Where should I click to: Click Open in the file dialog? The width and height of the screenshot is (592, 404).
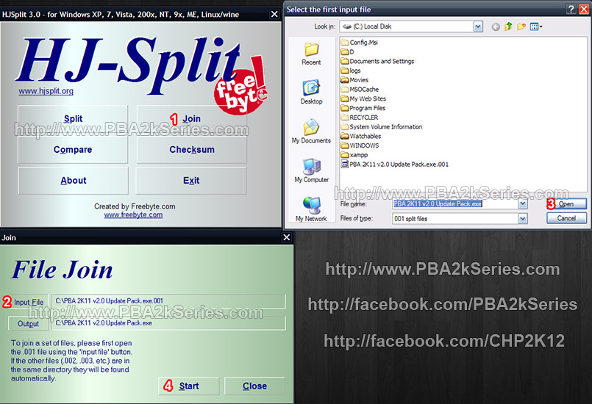[x=566, y=204]
